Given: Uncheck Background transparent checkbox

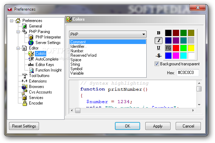Looking at the screenshot, I should coord(157,64).
